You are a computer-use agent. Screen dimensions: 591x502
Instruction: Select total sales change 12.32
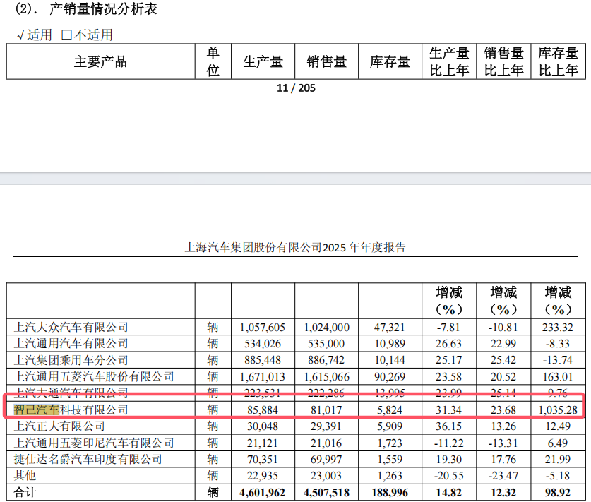(503, 493)
